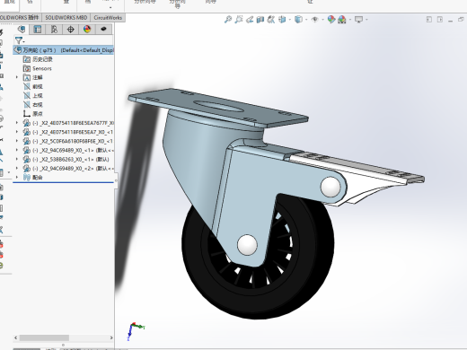Expand the 注解 annotations folder
467x350 pixels.
17,77
